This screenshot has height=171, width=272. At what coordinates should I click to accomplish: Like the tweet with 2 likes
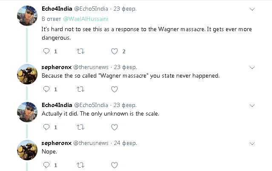(115, 51)
